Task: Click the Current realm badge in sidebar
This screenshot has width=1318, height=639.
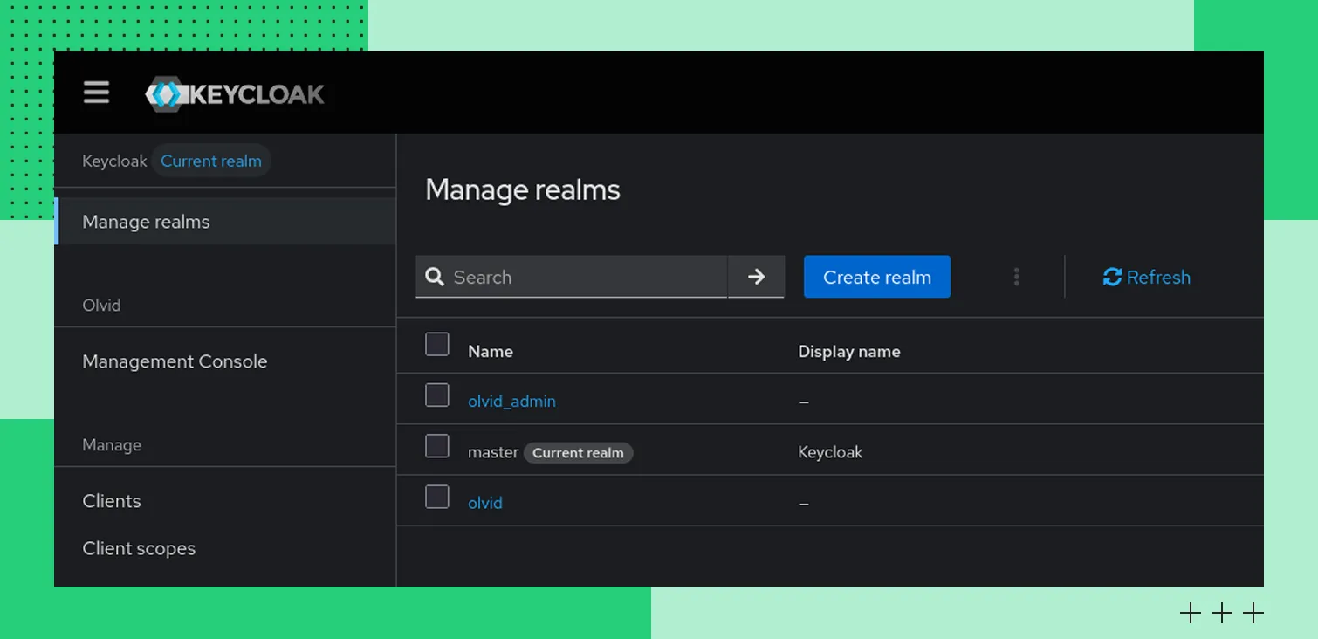Action: [x=211, y=161]
